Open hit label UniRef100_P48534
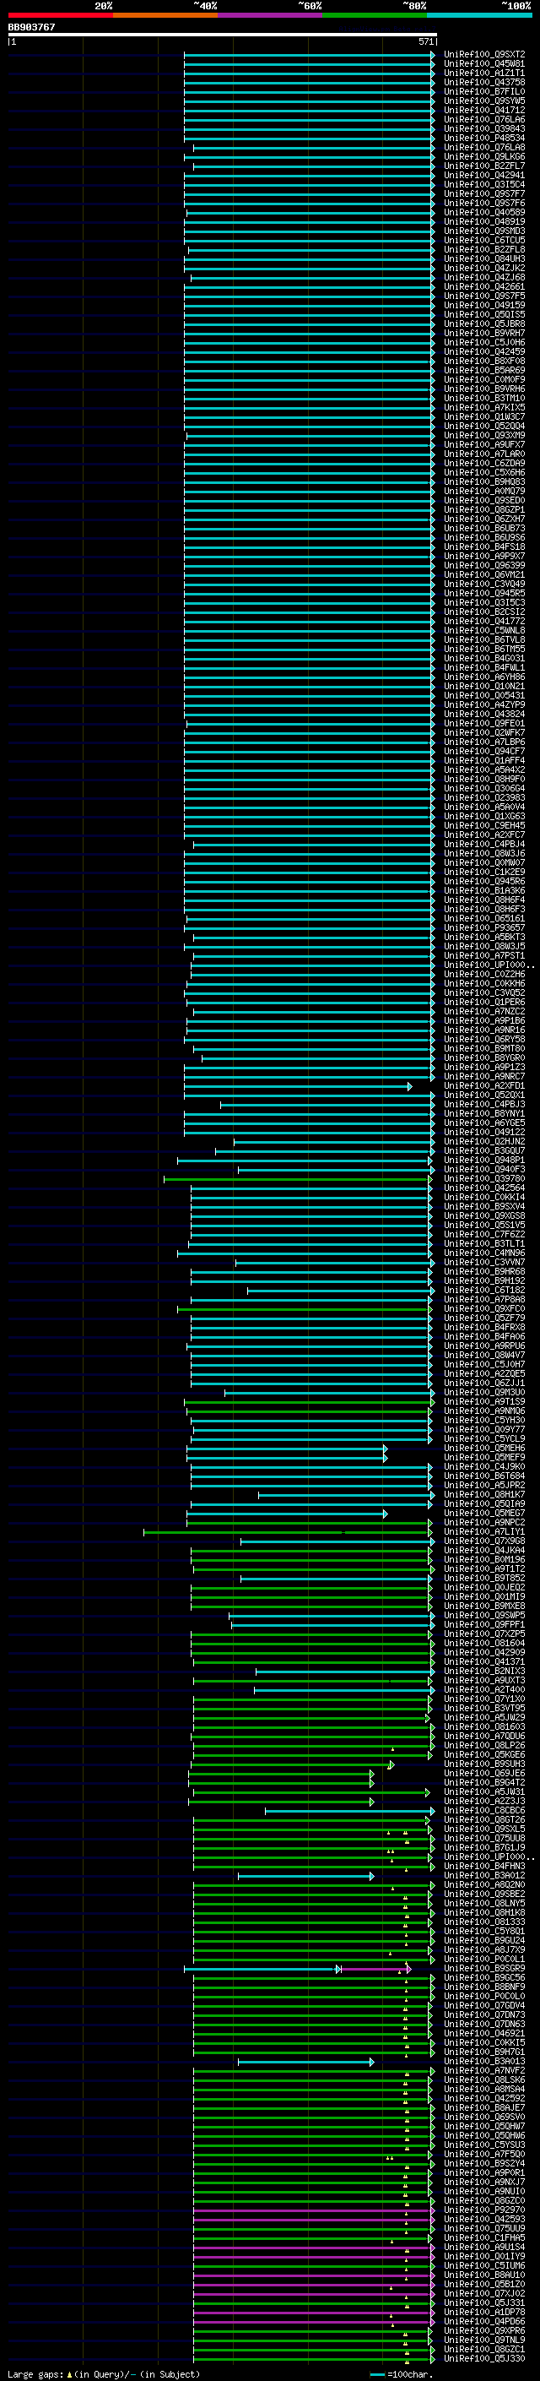Viewport: 540px width, 2381px height. coord(484,138)
